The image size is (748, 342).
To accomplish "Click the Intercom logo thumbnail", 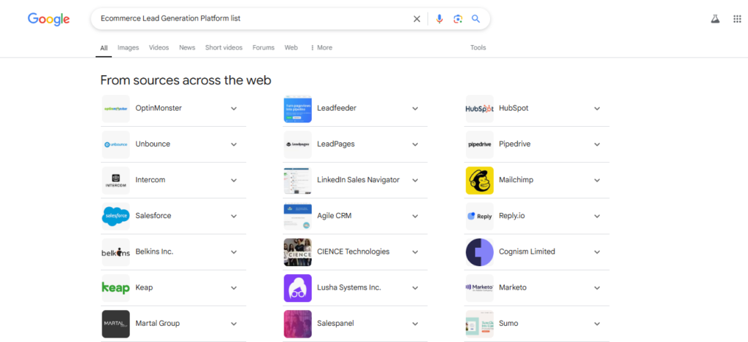I will 115,180.
